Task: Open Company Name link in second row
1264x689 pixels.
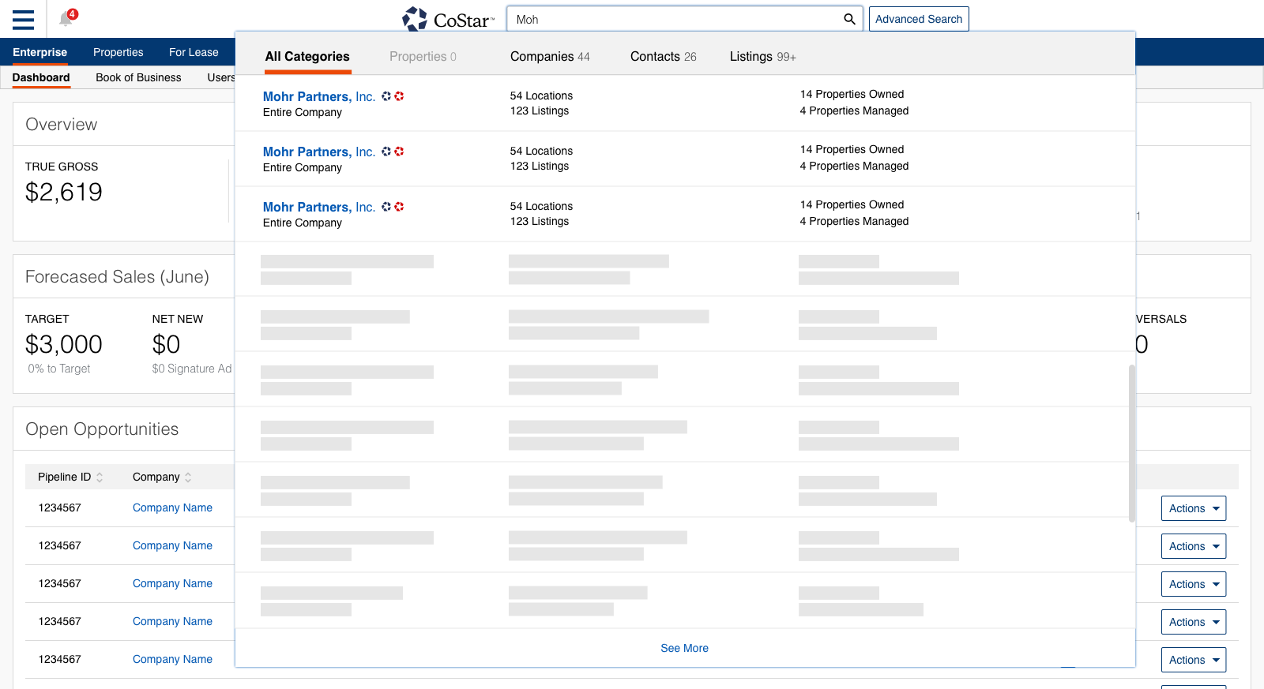Action: pyautogui.click(x=172, y=545)
